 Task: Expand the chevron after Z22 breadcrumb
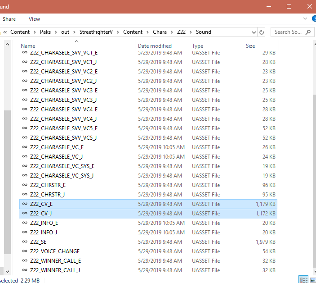point(191,32)
